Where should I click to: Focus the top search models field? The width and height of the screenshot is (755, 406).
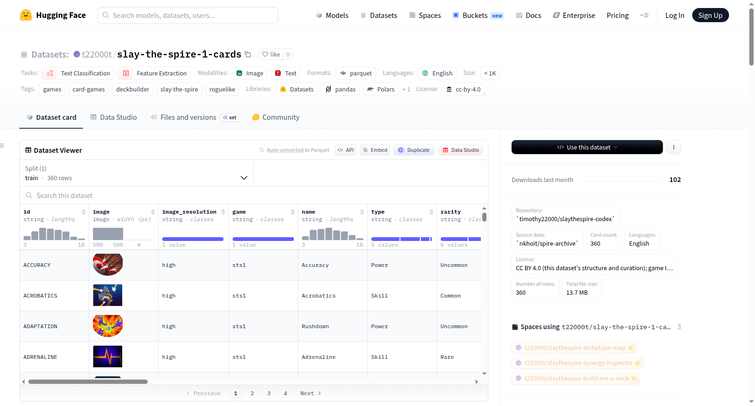point(188,15)
